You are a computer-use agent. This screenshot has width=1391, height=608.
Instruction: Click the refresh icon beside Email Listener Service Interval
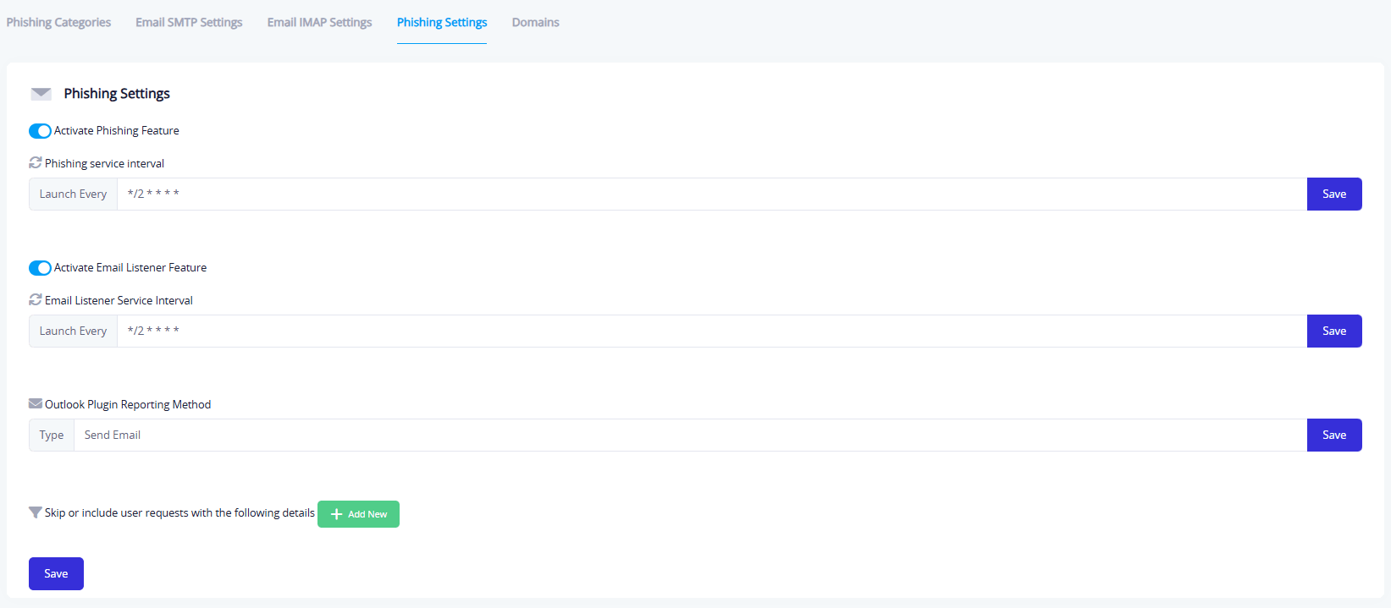[x=36, y=299]
